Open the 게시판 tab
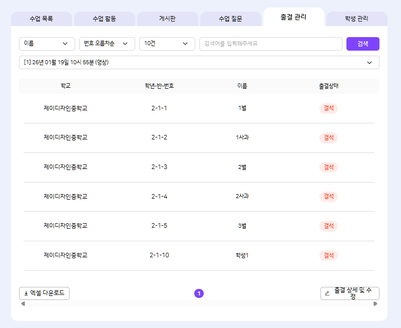Viewport: 401px width, 328px height. coord(167,19)
